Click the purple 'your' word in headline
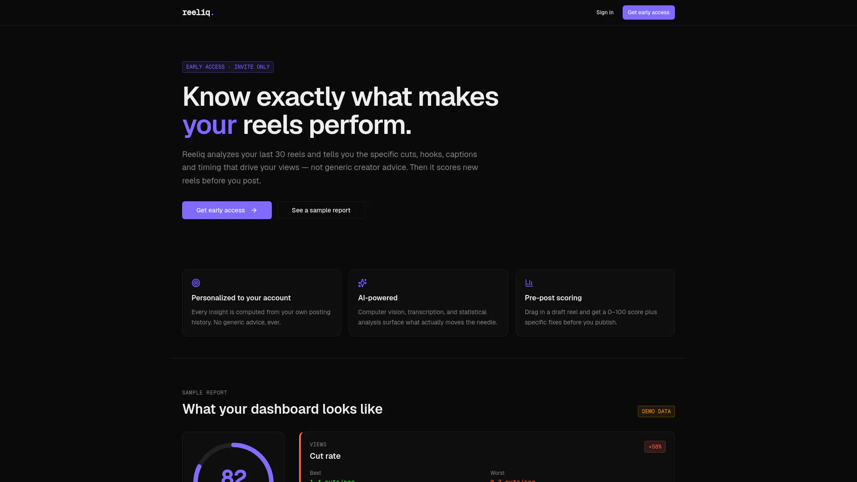Screen dimensions: 857x482 (x=209, y=125)
